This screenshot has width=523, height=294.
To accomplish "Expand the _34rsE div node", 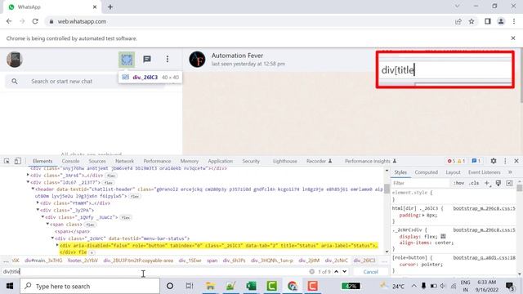I will pos(28,175).
